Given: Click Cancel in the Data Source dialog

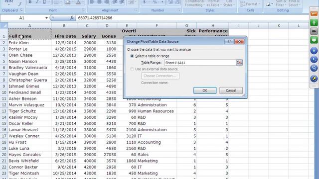Looking at the screenshot, I should [x=231, y=90].
